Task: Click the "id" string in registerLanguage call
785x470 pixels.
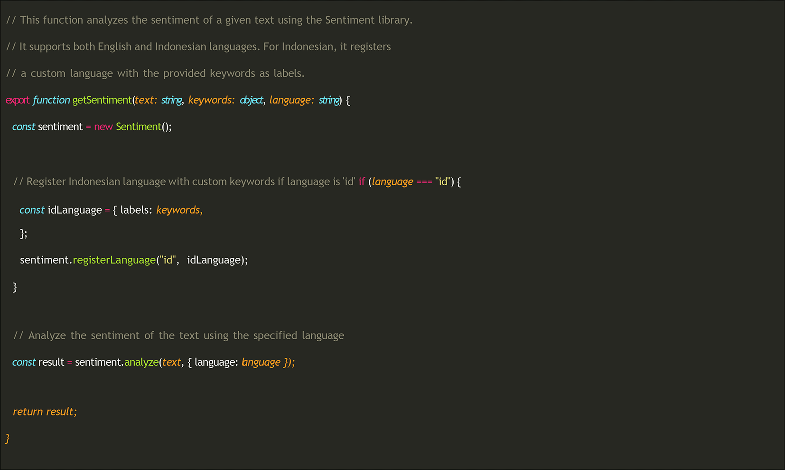Action: pyautogui.click(x=168, y=260)
